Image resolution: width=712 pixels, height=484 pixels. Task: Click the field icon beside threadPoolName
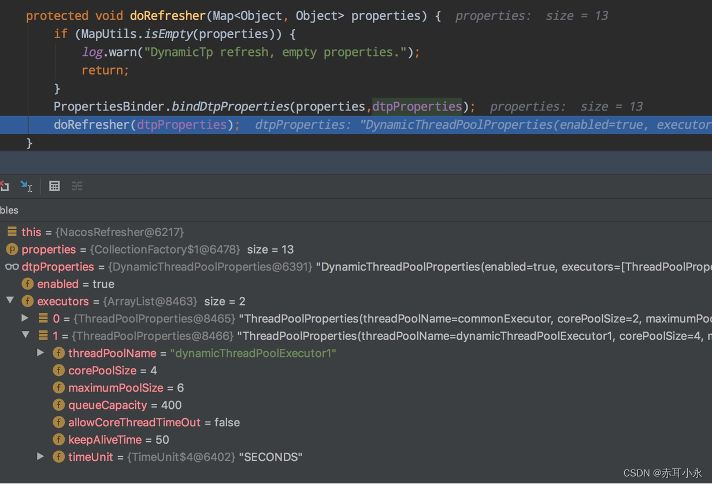pos(58,353)
